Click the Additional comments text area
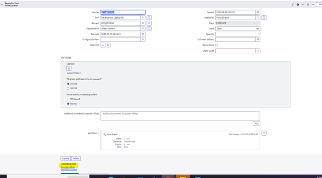 (180, 116)
